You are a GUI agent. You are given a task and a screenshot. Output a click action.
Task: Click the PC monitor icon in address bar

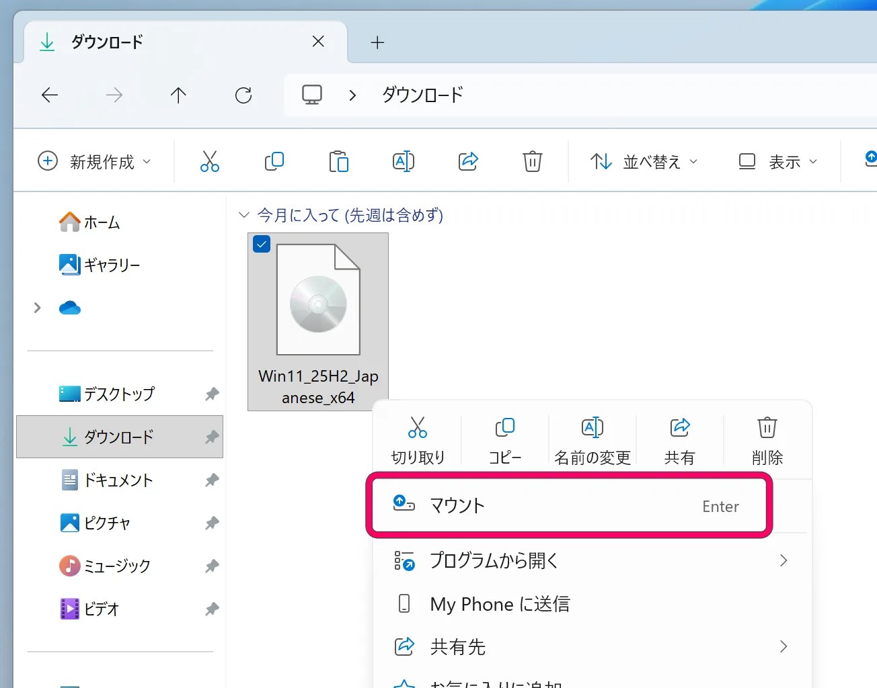[x=312, y=95]
